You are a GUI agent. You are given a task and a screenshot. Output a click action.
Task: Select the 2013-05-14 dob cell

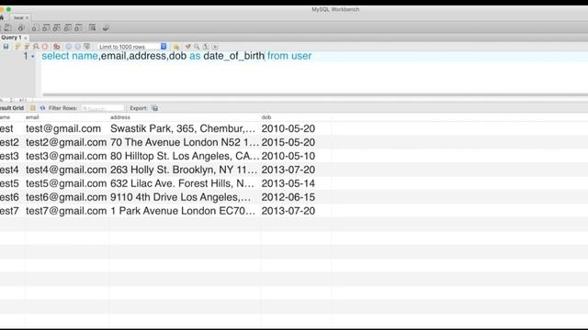coord(296,183)
